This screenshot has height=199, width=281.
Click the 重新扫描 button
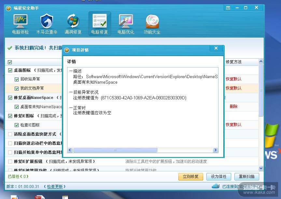(x=246, y=177)
